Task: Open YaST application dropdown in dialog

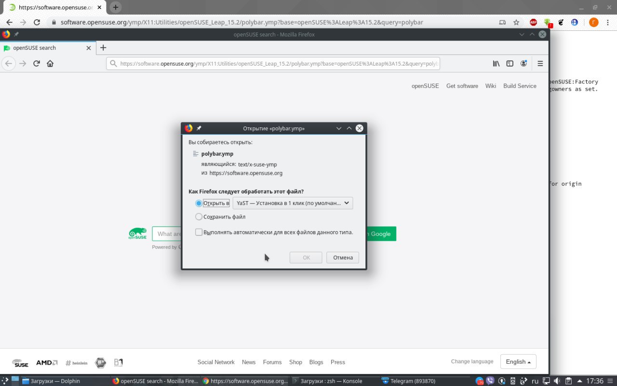Action: tap(293, 203)
